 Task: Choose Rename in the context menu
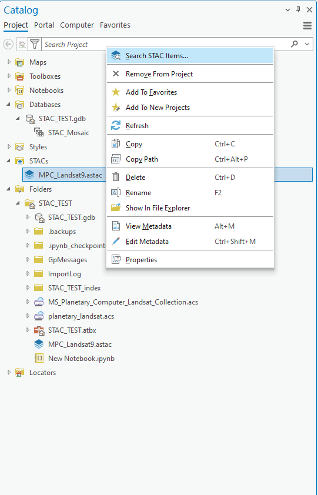[190, 193]
